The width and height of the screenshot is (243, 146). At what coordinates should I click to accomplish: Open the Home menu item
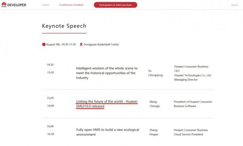(x=45, y=5)
